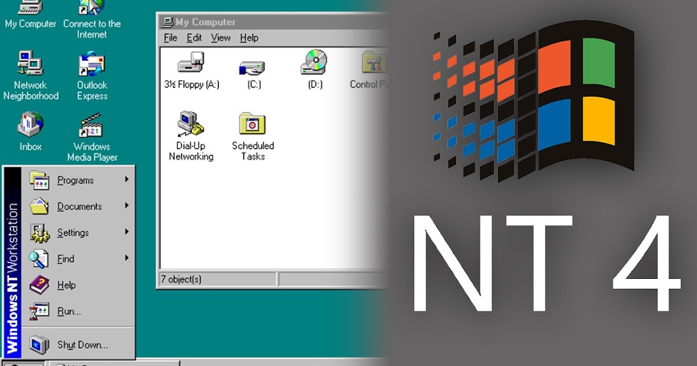Choose Settings in the Start menu

pyautogui.click(x=78, y=232)
